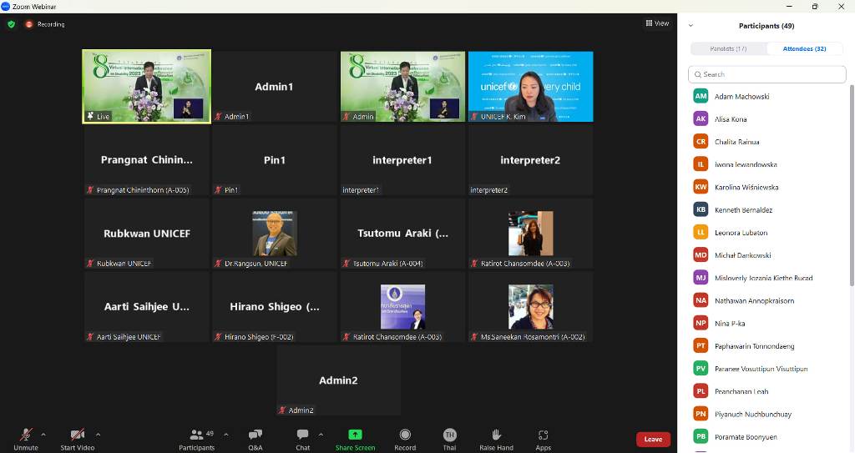
Task: Select the KB avatar of Kenneth Bernaldez
Action: point(701,209)
